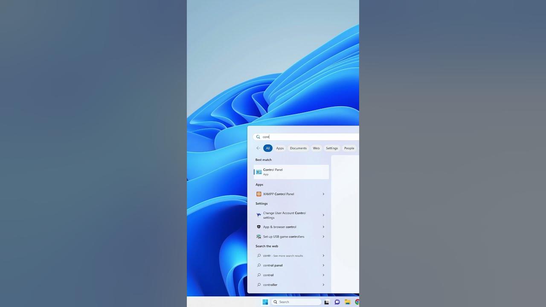Go back with the search panel arrow

point(258,148)
